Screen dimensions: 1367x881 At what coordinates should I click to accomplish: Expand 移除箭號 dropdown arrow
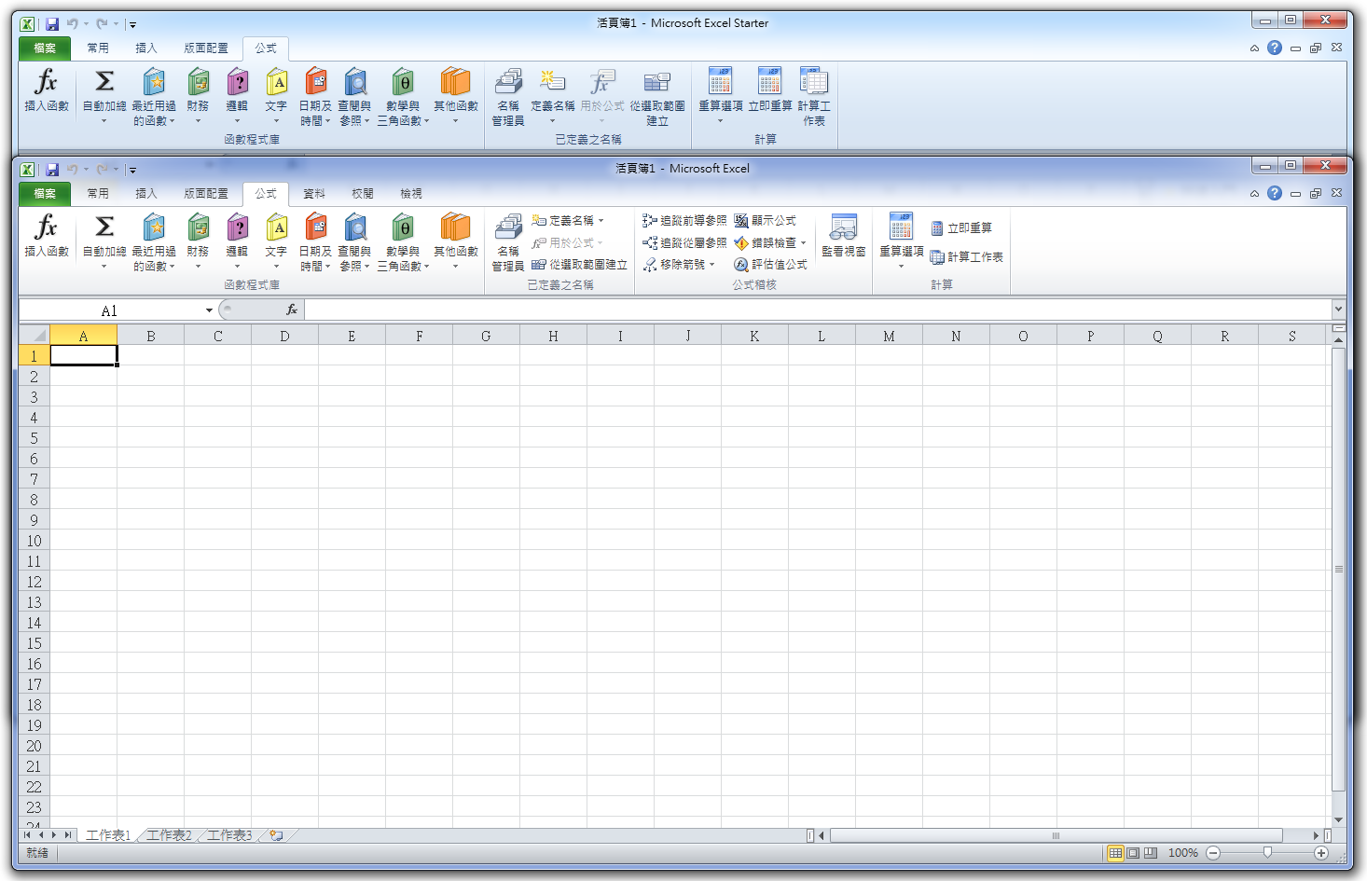[711, 265]
